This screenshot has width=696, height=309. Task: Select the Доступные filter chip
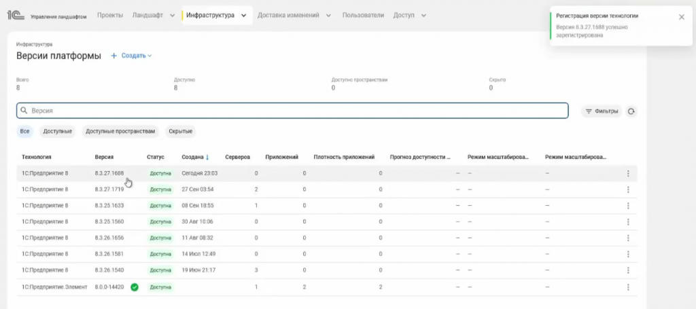[58, 132]
